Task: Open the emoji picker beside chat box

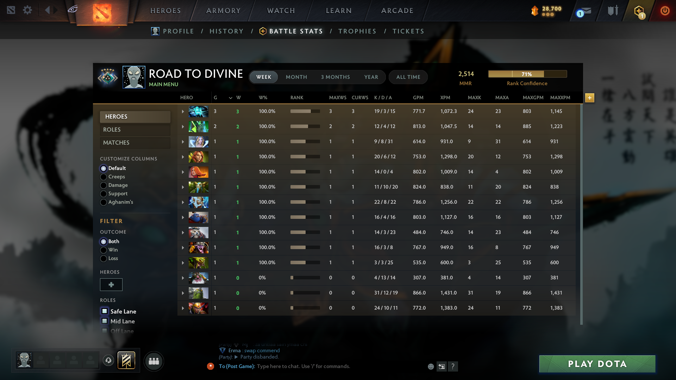Action: [x=431, y=366]
